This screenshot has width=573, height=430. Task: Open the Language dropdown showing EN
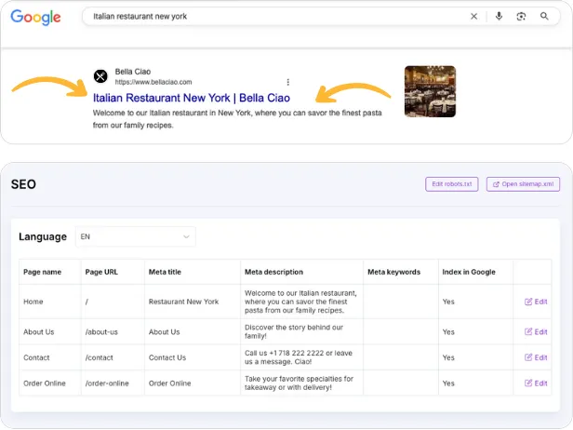click(x=136, y=236)
